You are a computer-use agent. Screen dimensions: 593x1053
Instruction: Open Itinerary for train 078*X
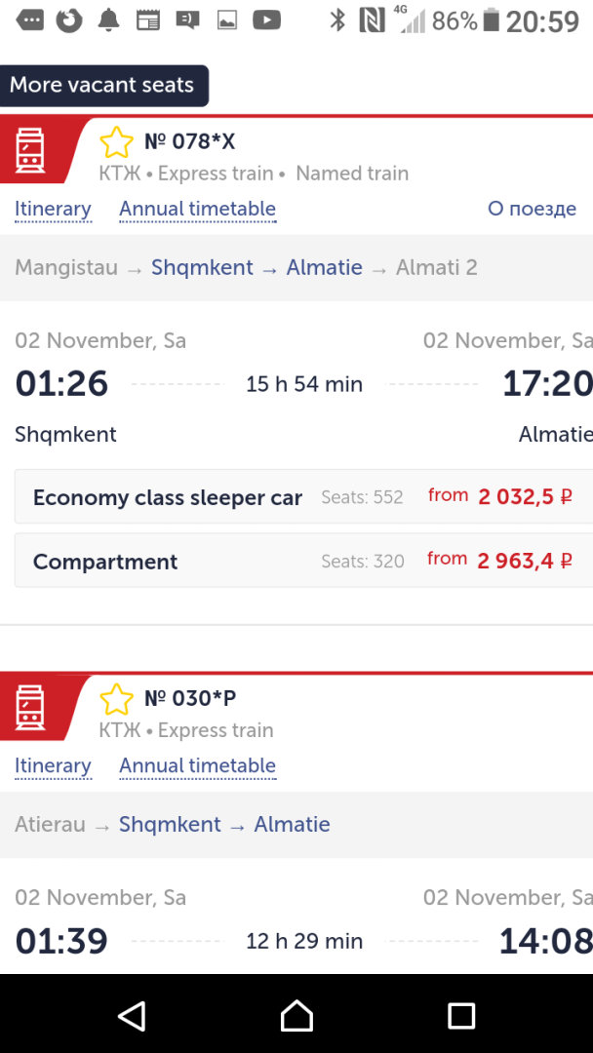(x=53, y=209)
